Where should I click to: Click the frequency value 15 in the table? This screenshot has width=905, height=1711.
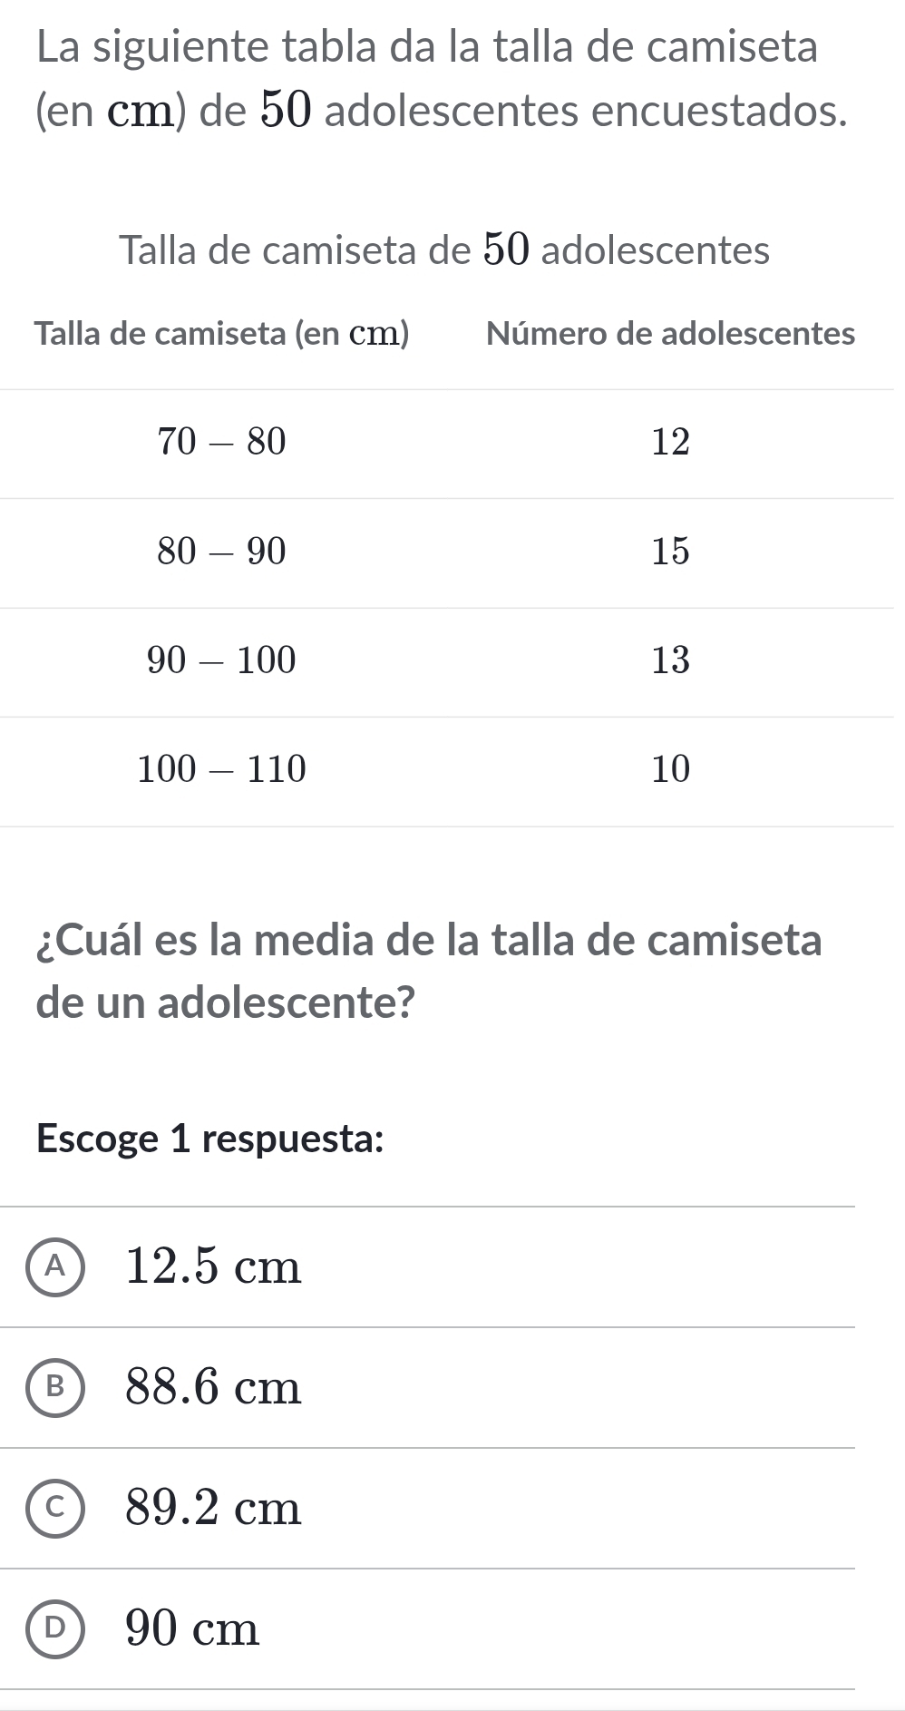point(671,552)
